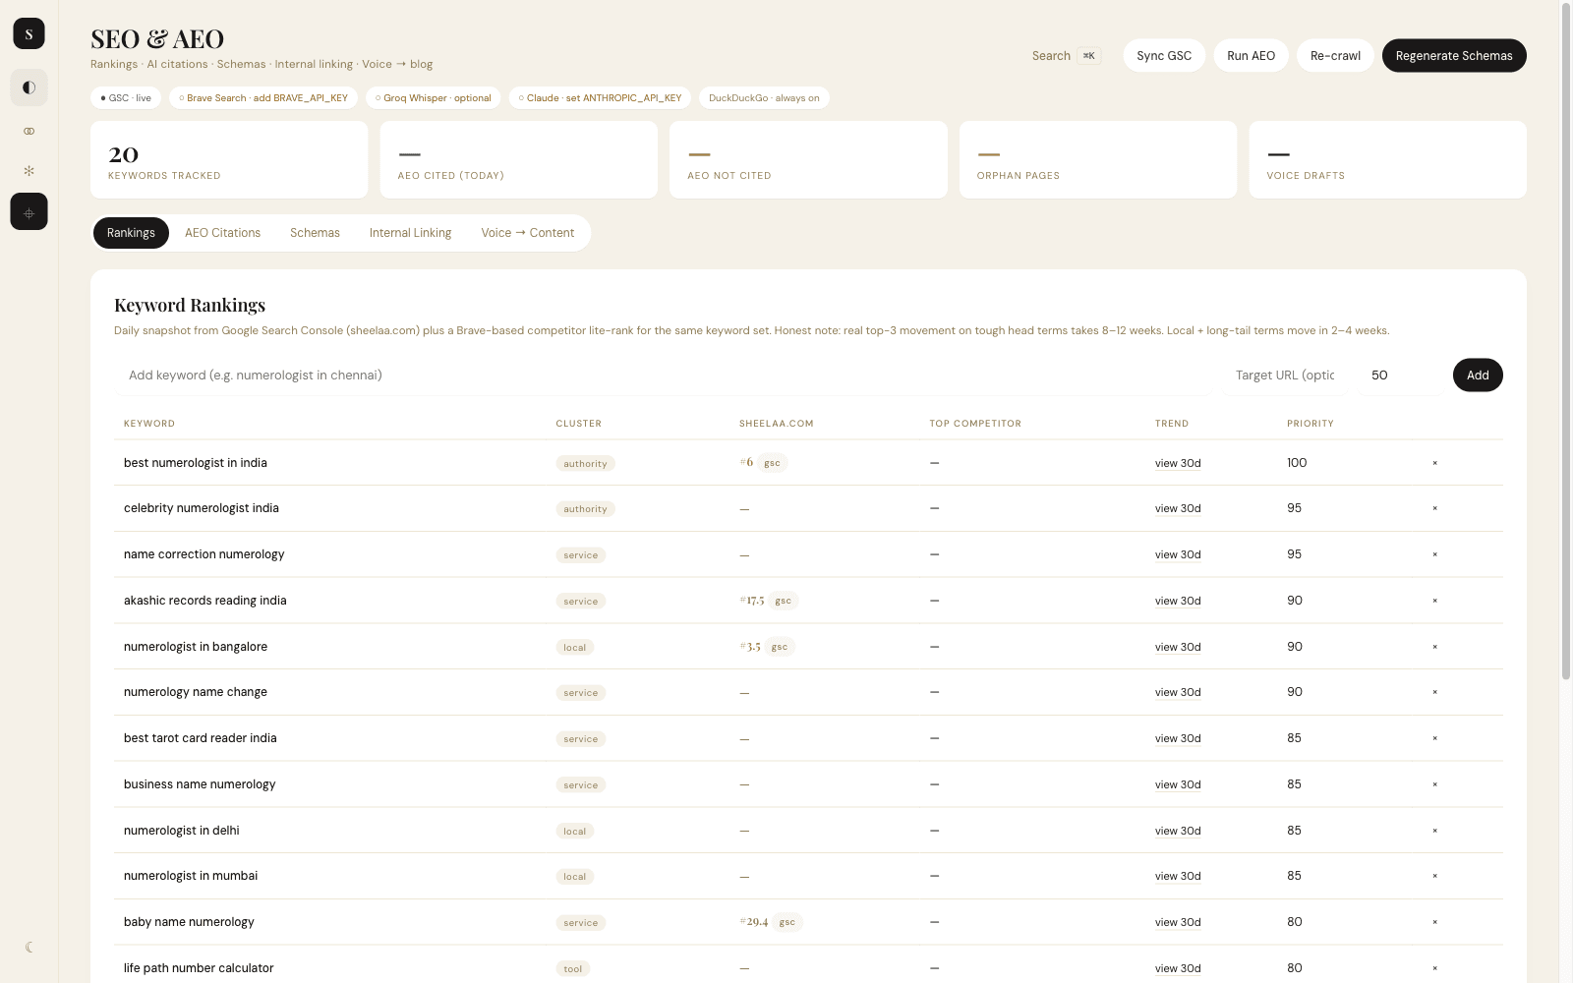Remove keyword akashic records reading india

tap(1434, 601)
